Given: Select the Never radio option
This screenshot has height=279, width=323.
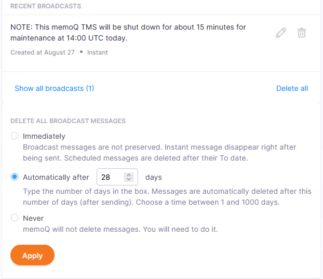Looking at the screenshot, I should click(x=15, y=218).
